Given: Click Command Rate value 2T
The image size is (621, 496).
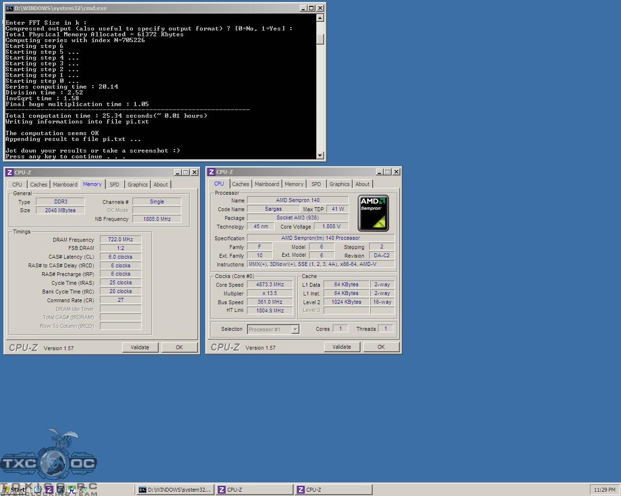Looking at the screenshot, I should (x=121, y=300).
